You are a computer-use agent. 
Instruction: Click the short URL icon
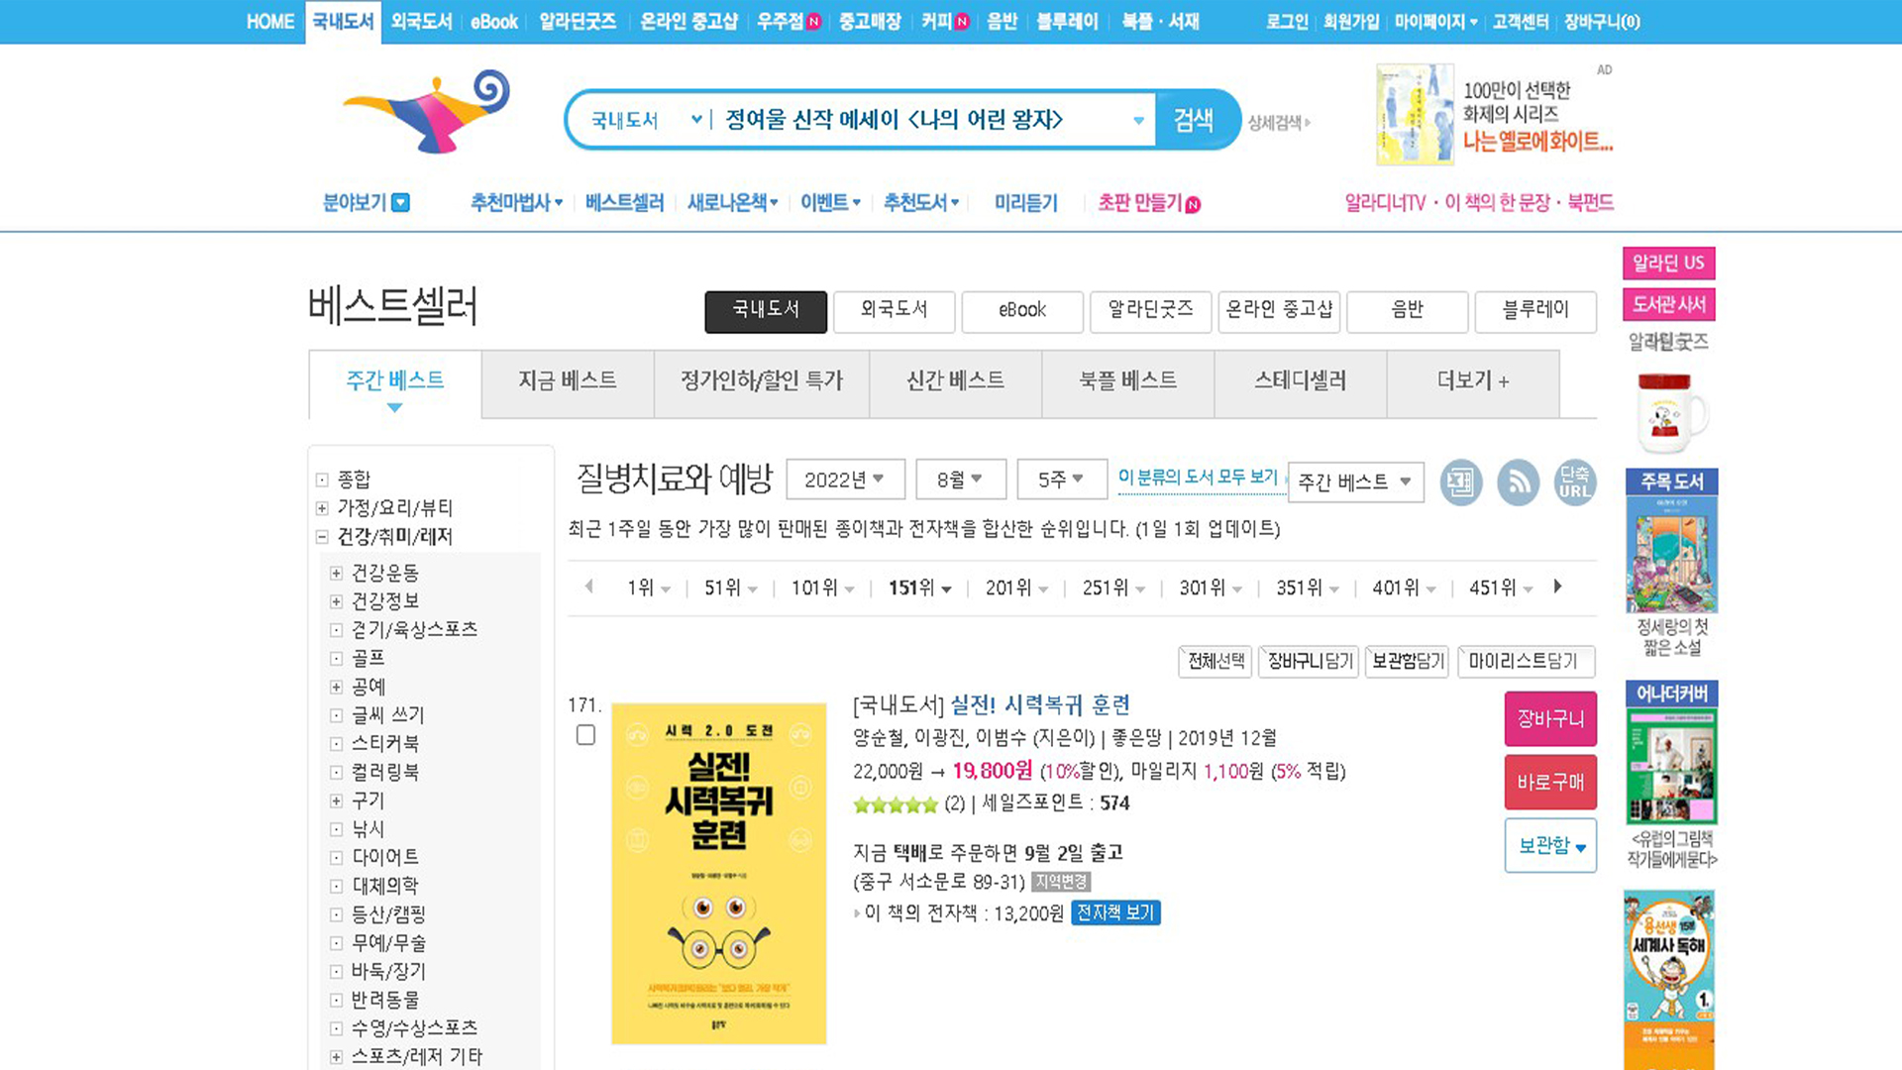point(1574,482)
